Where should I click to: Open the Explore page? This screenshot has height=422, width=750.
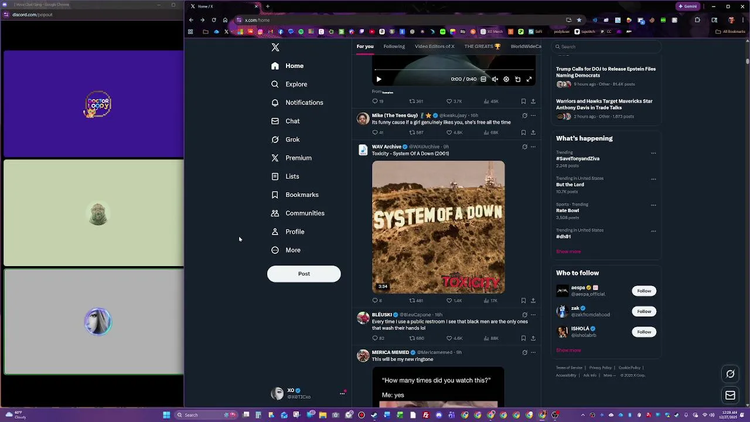pos(289,84)
